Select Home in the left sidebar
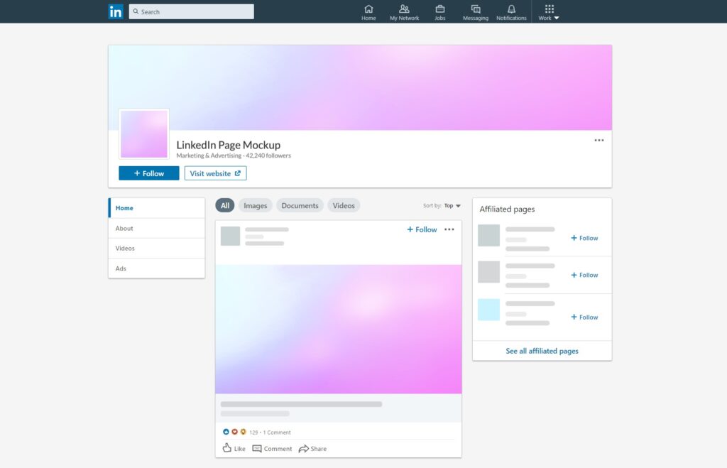 [x=157, y=208]
